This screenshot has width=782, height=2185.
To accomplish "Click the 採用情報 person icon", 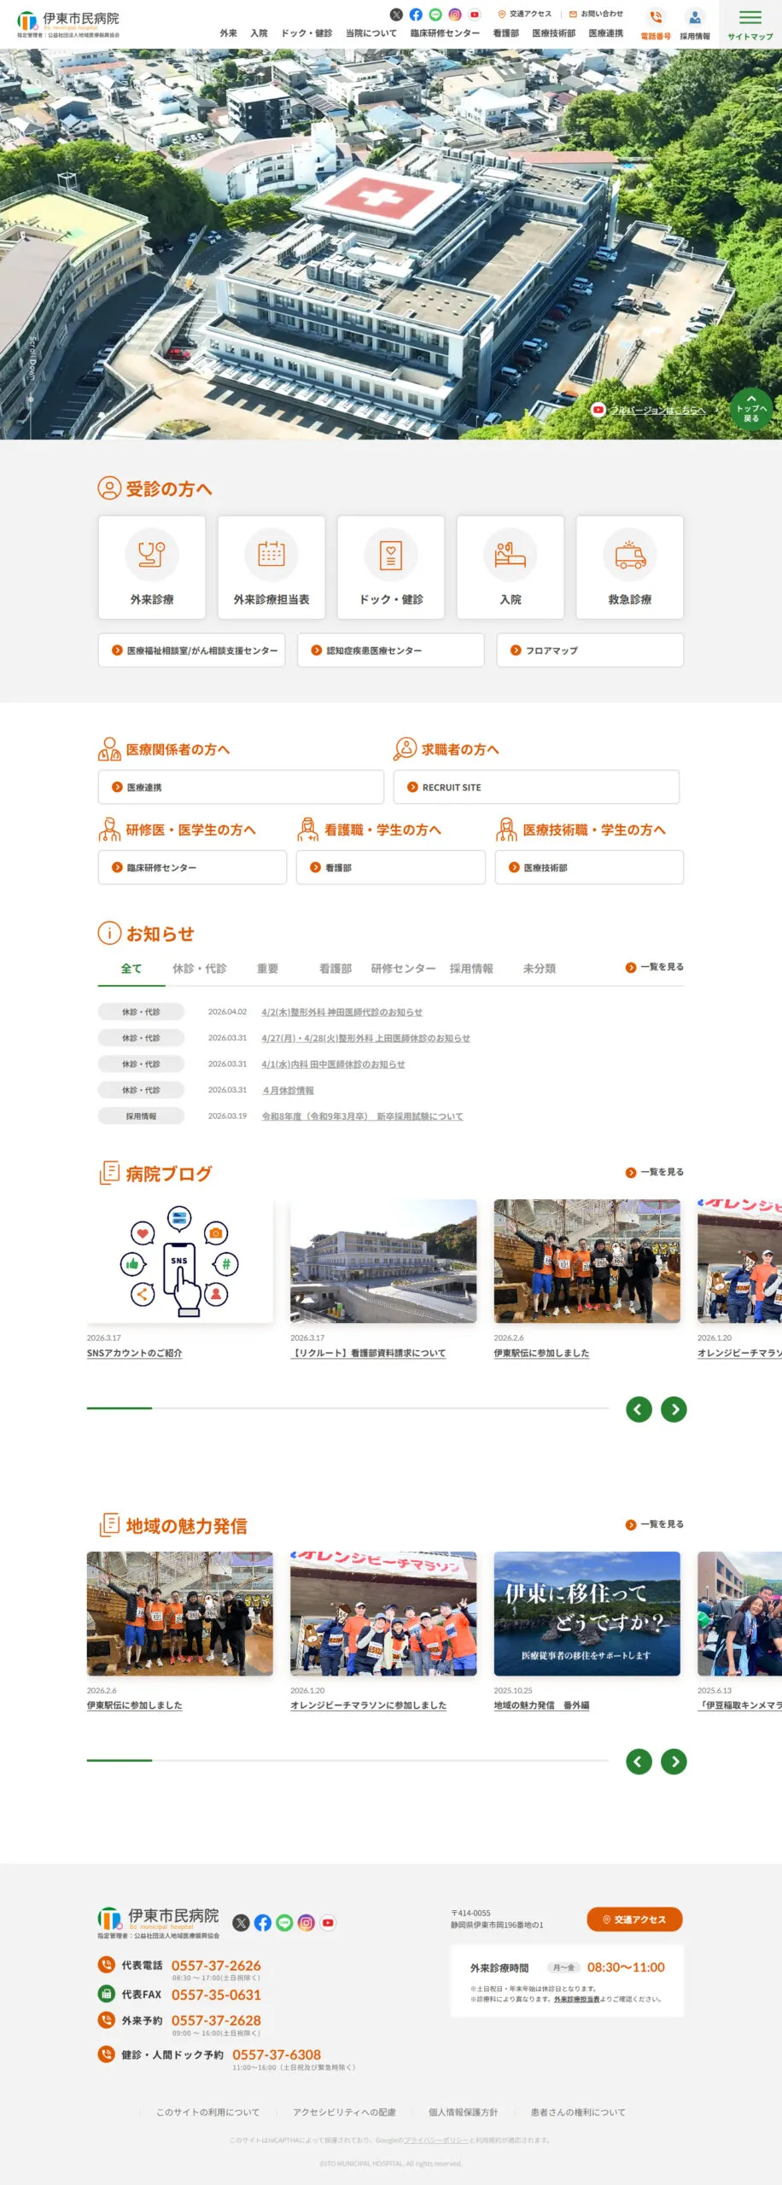I will [x=695, y=18].
